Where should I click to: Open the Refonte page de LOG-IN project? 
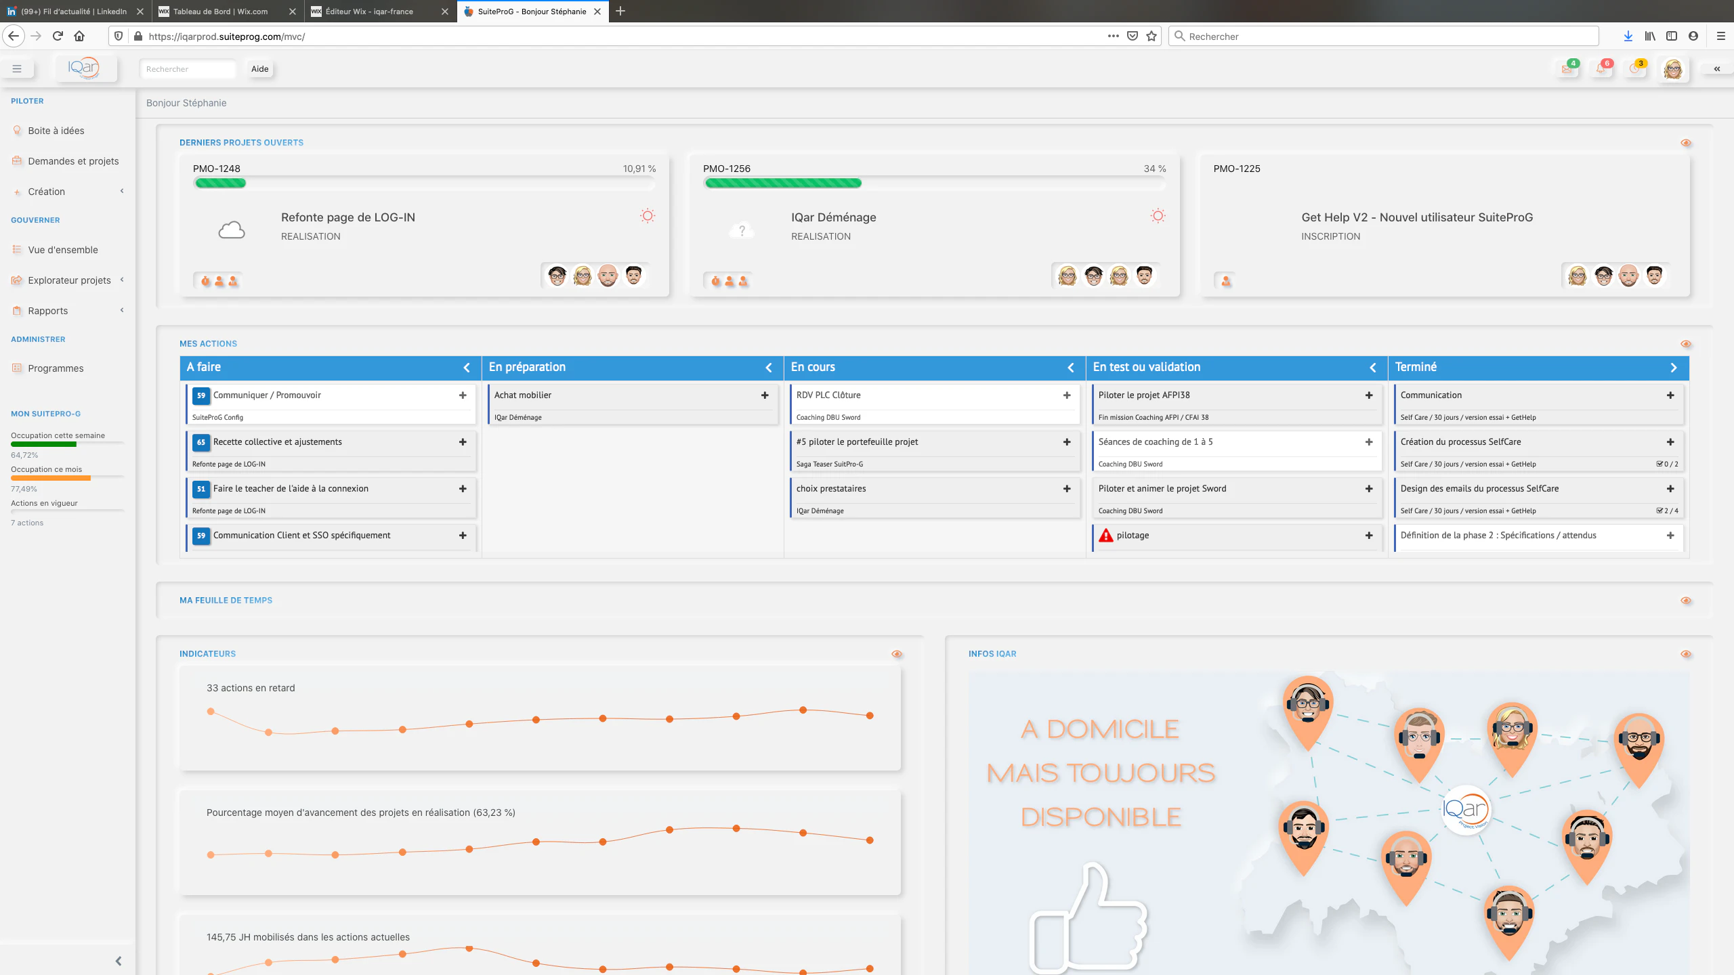pyautogui.click(x=348, y=217)
